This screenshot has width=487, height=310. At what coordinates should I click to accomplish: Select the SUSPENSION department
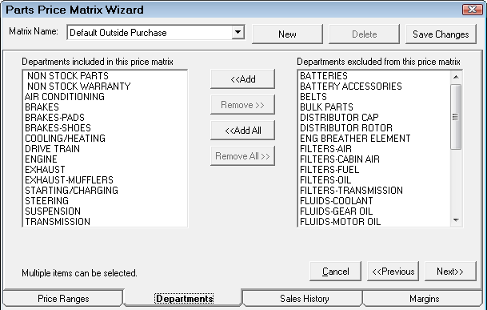[x=105, y=211]
